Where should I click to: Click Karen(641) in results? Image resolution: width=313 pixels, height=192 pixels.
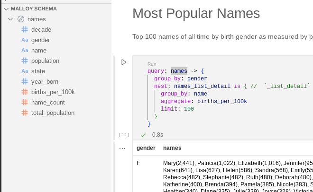click(178, 170)
